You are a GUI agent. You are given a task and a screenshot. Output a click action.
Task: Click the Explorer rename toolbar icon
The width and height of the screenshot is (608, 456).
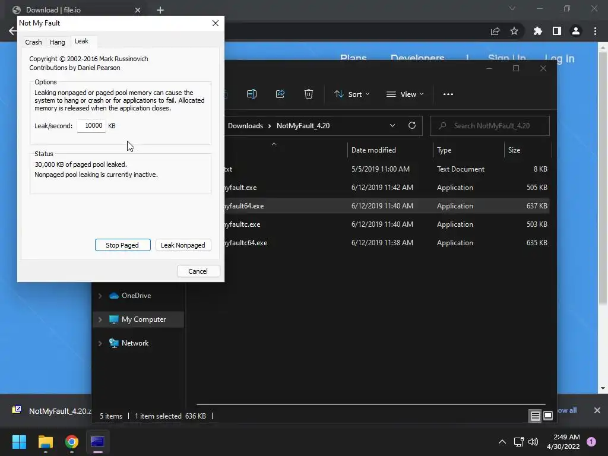pos(252,94)
